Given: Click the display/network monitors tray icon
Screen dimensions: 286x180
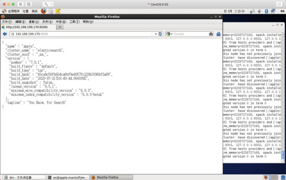Looking at the screenshot, I should [x=273, y=11].
